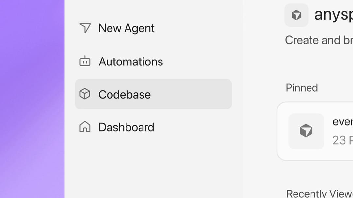Select the highlighted Codebase menu item

(x=153, y=94)
